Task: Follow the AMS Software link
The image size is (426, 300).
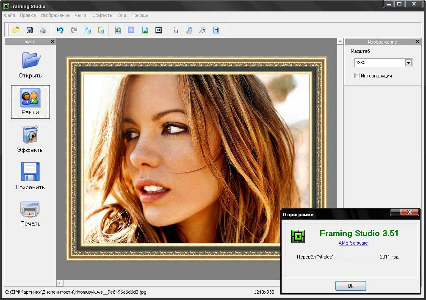Action: 353,243
